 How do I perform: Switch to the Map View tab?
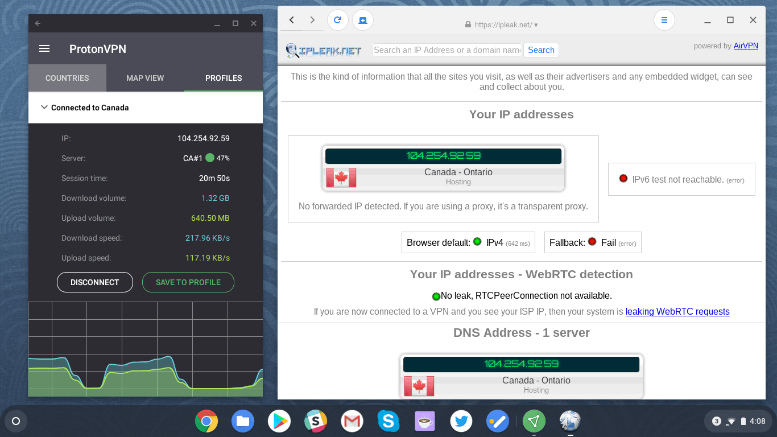coord(145,78)
